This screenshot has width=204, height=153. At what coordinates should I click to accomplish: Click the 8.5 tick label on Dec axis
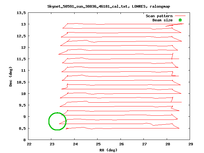click(x=22, y=128)
